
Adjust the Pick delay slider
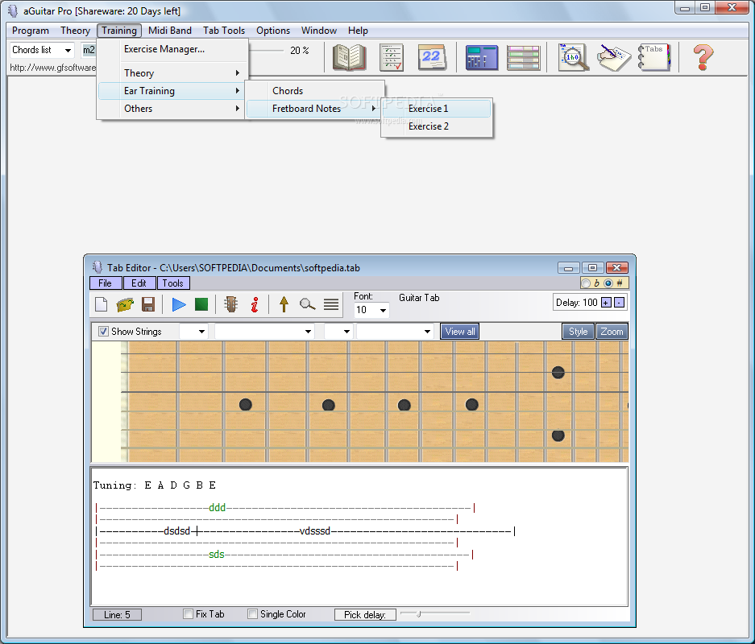click(419, 613)
